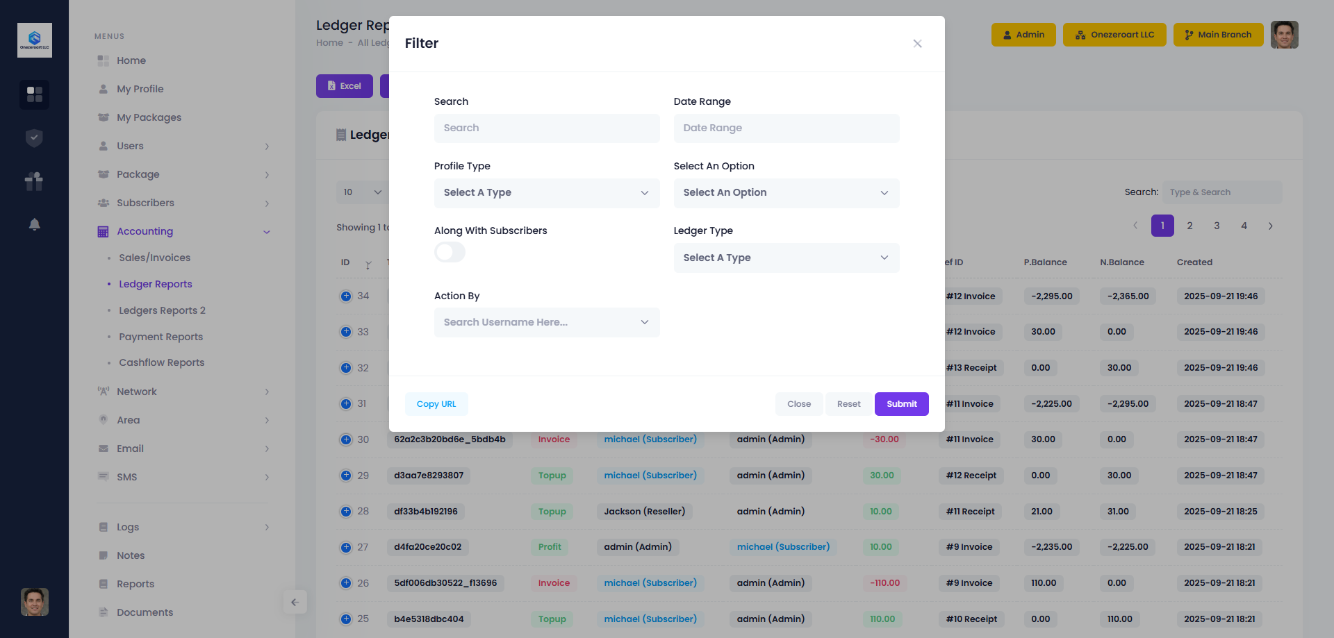Open the Ledger Type dropdown
Screen dimensions: 1334x638
pyautogui.click(x=786, y=258)
